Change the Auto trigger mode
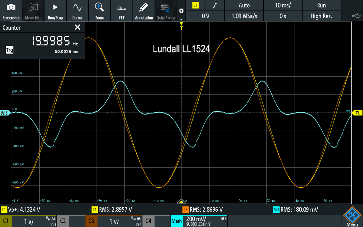363x227 pixels. pos(244,5)
